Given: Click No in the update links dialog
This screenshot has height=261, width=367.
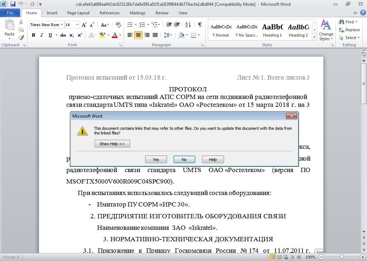Looking at the screenshot, I should click(x=184, y=160).
